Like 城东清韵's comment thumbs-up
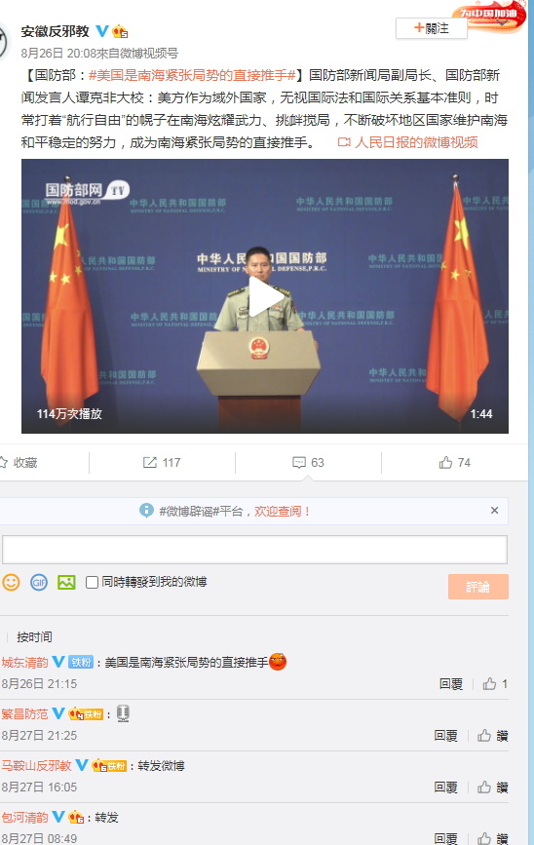This screenshot has height=845, width=534. click(x=489, y=684)
